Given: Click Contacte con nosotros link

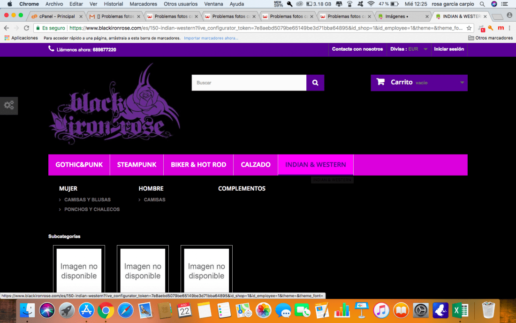Looking at the screenshot, I should pyautogui.click(x=357, y=49).
